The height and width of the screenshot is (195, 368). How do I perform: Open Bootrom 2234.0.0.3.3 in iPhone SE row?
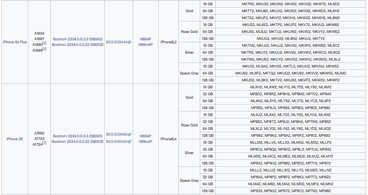[71, 136]
